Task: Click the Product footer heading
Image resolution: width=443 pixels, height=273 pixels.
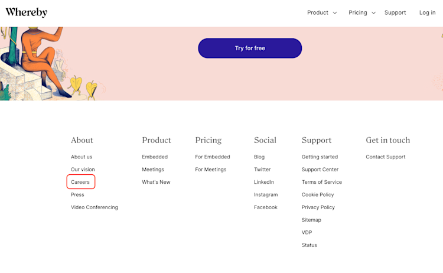Action: coord(157,140)
